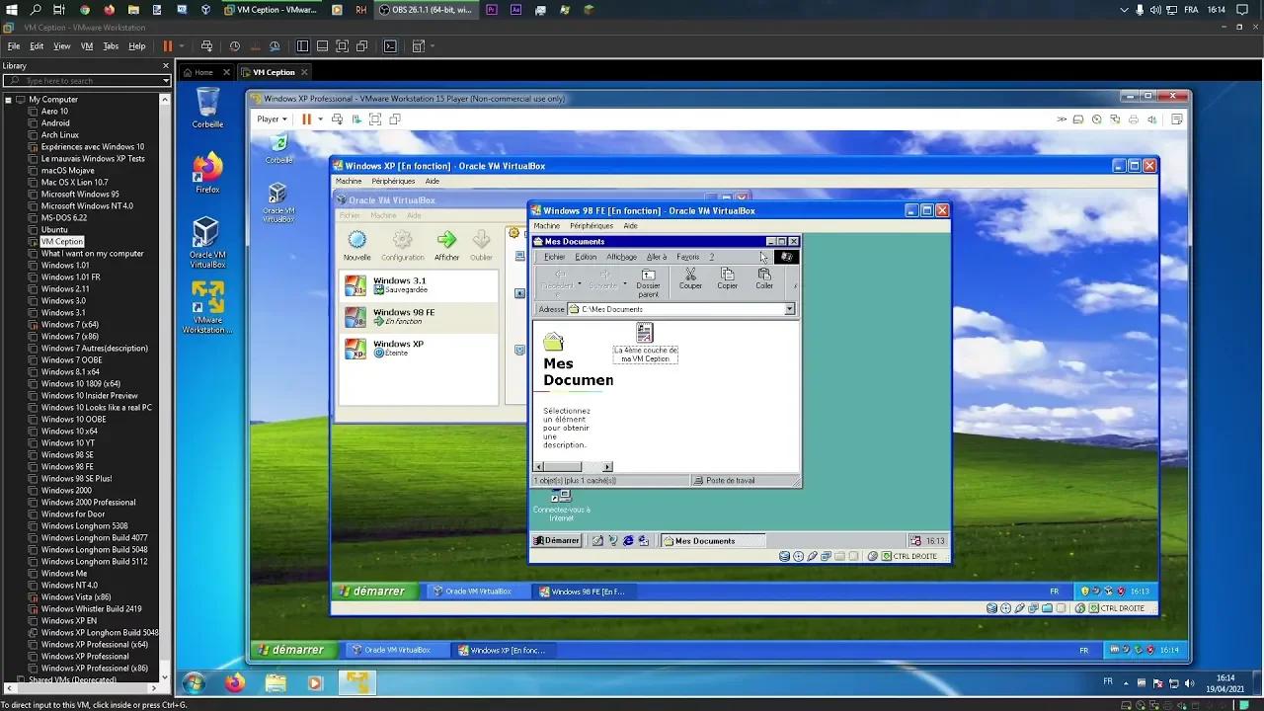Pause the VM with the suspend toggle

tap(307, 118)
